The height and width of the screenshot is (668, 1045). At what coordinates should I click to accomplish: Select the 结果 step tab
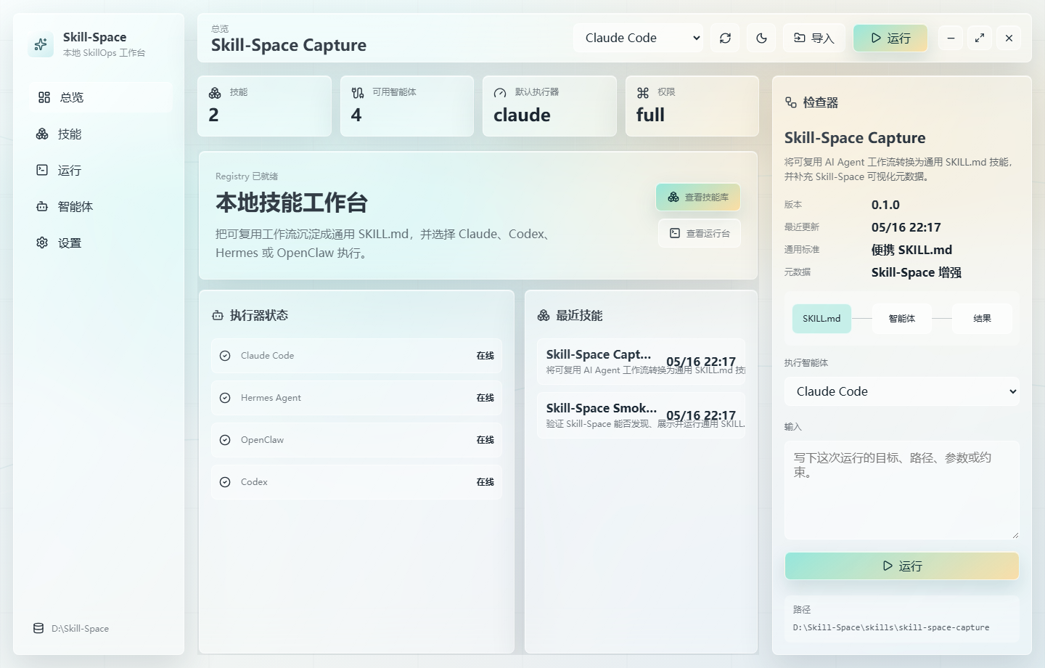pos(982,319)
